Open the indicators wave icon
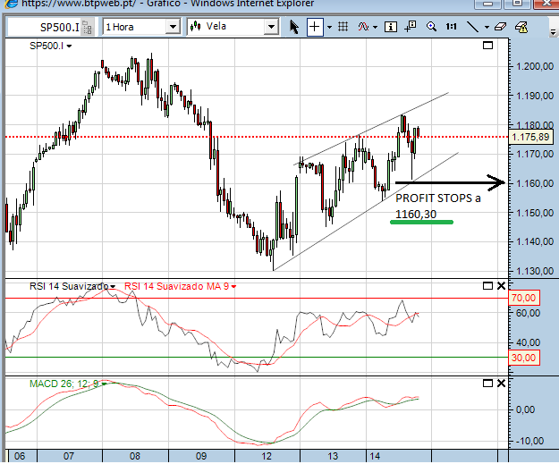Image resolution: width=559 pixels, height=464 pixels. pos(363,27)
